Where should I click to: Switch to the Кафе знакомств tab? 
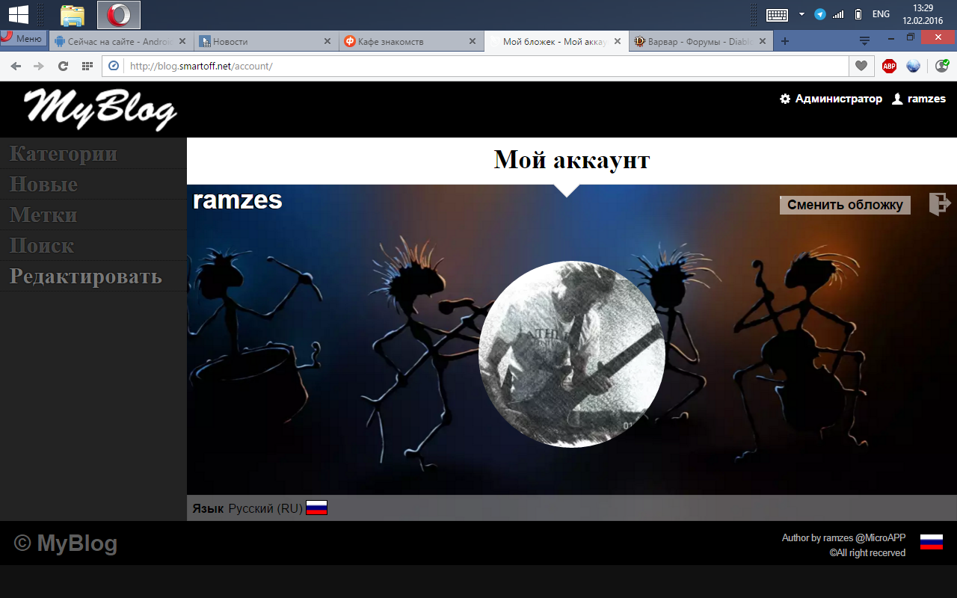[411, 41]
